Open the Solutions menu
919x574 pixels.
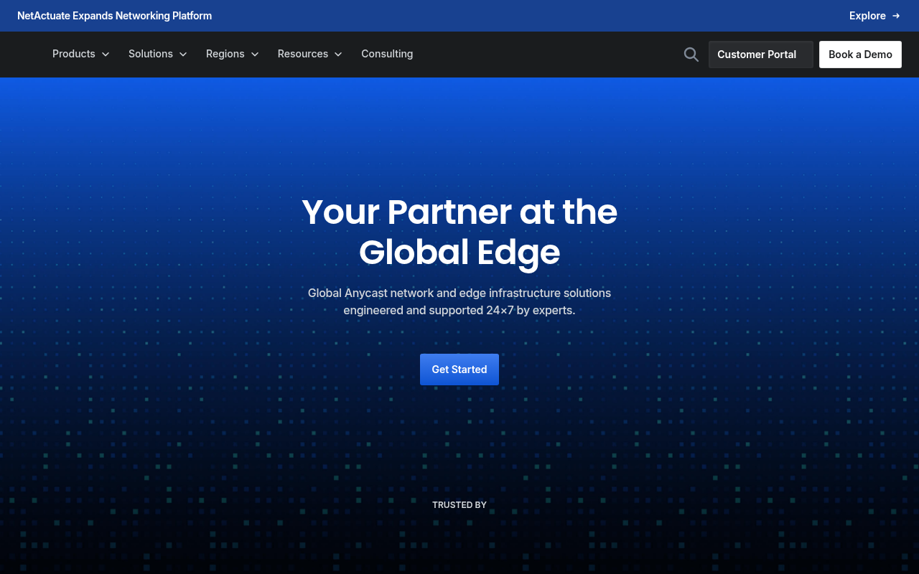click(x=158, y=54)
